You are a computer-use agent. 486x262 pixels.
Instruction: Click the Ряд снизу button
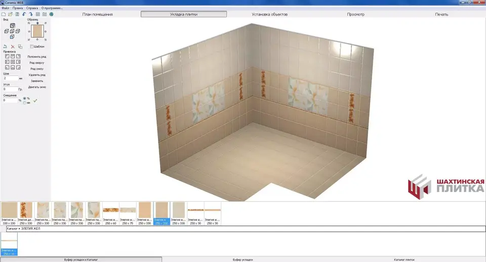click(36, 69)
